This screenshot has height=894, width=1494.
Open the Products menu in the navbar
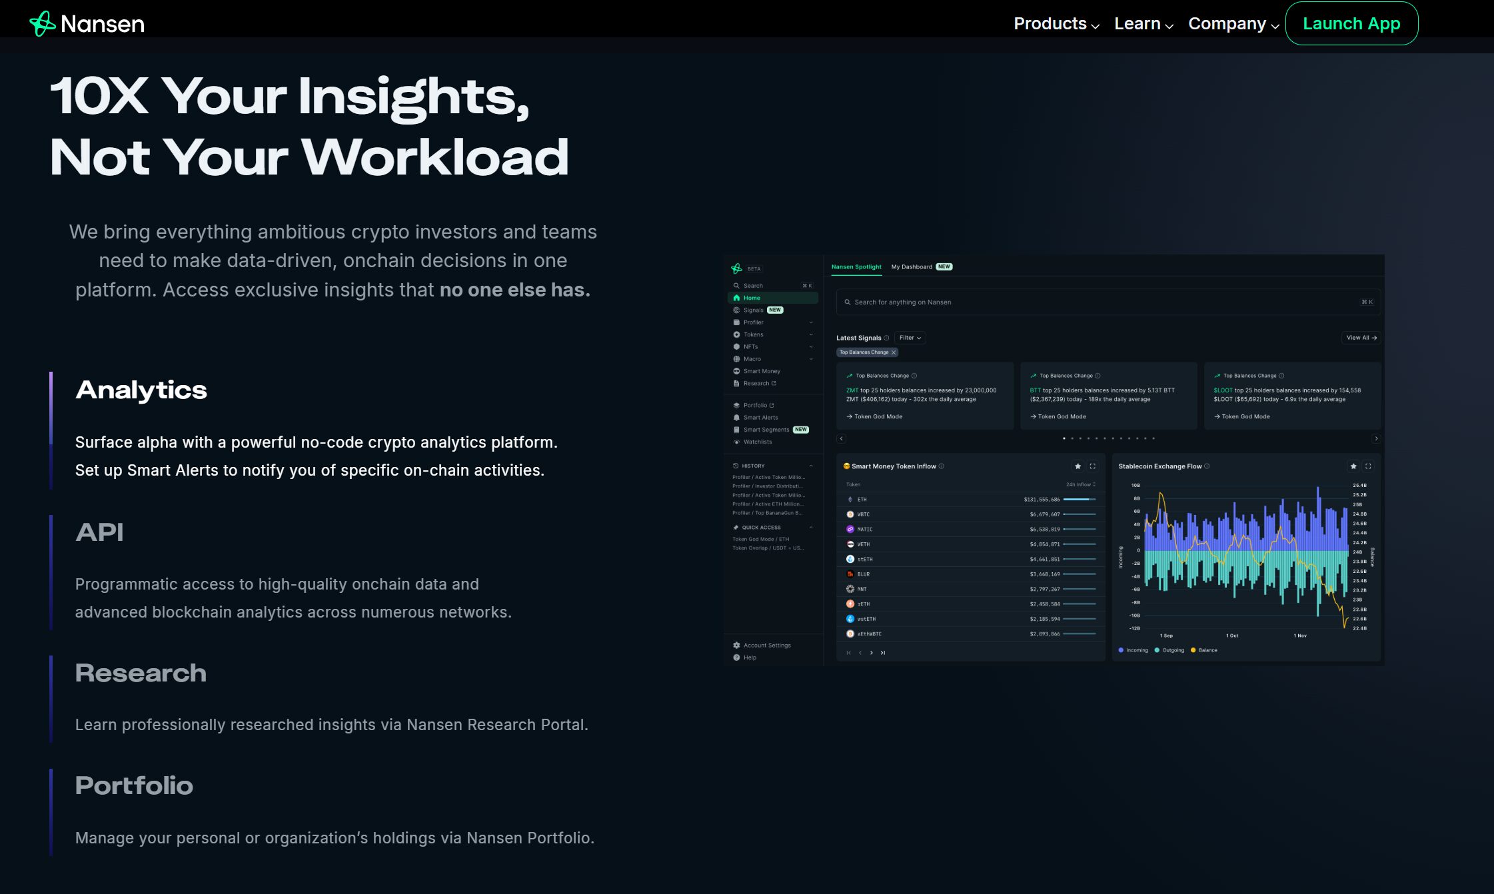coord(1052,23)
